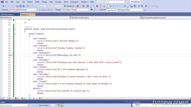Open the Test menu

[51, 2]
